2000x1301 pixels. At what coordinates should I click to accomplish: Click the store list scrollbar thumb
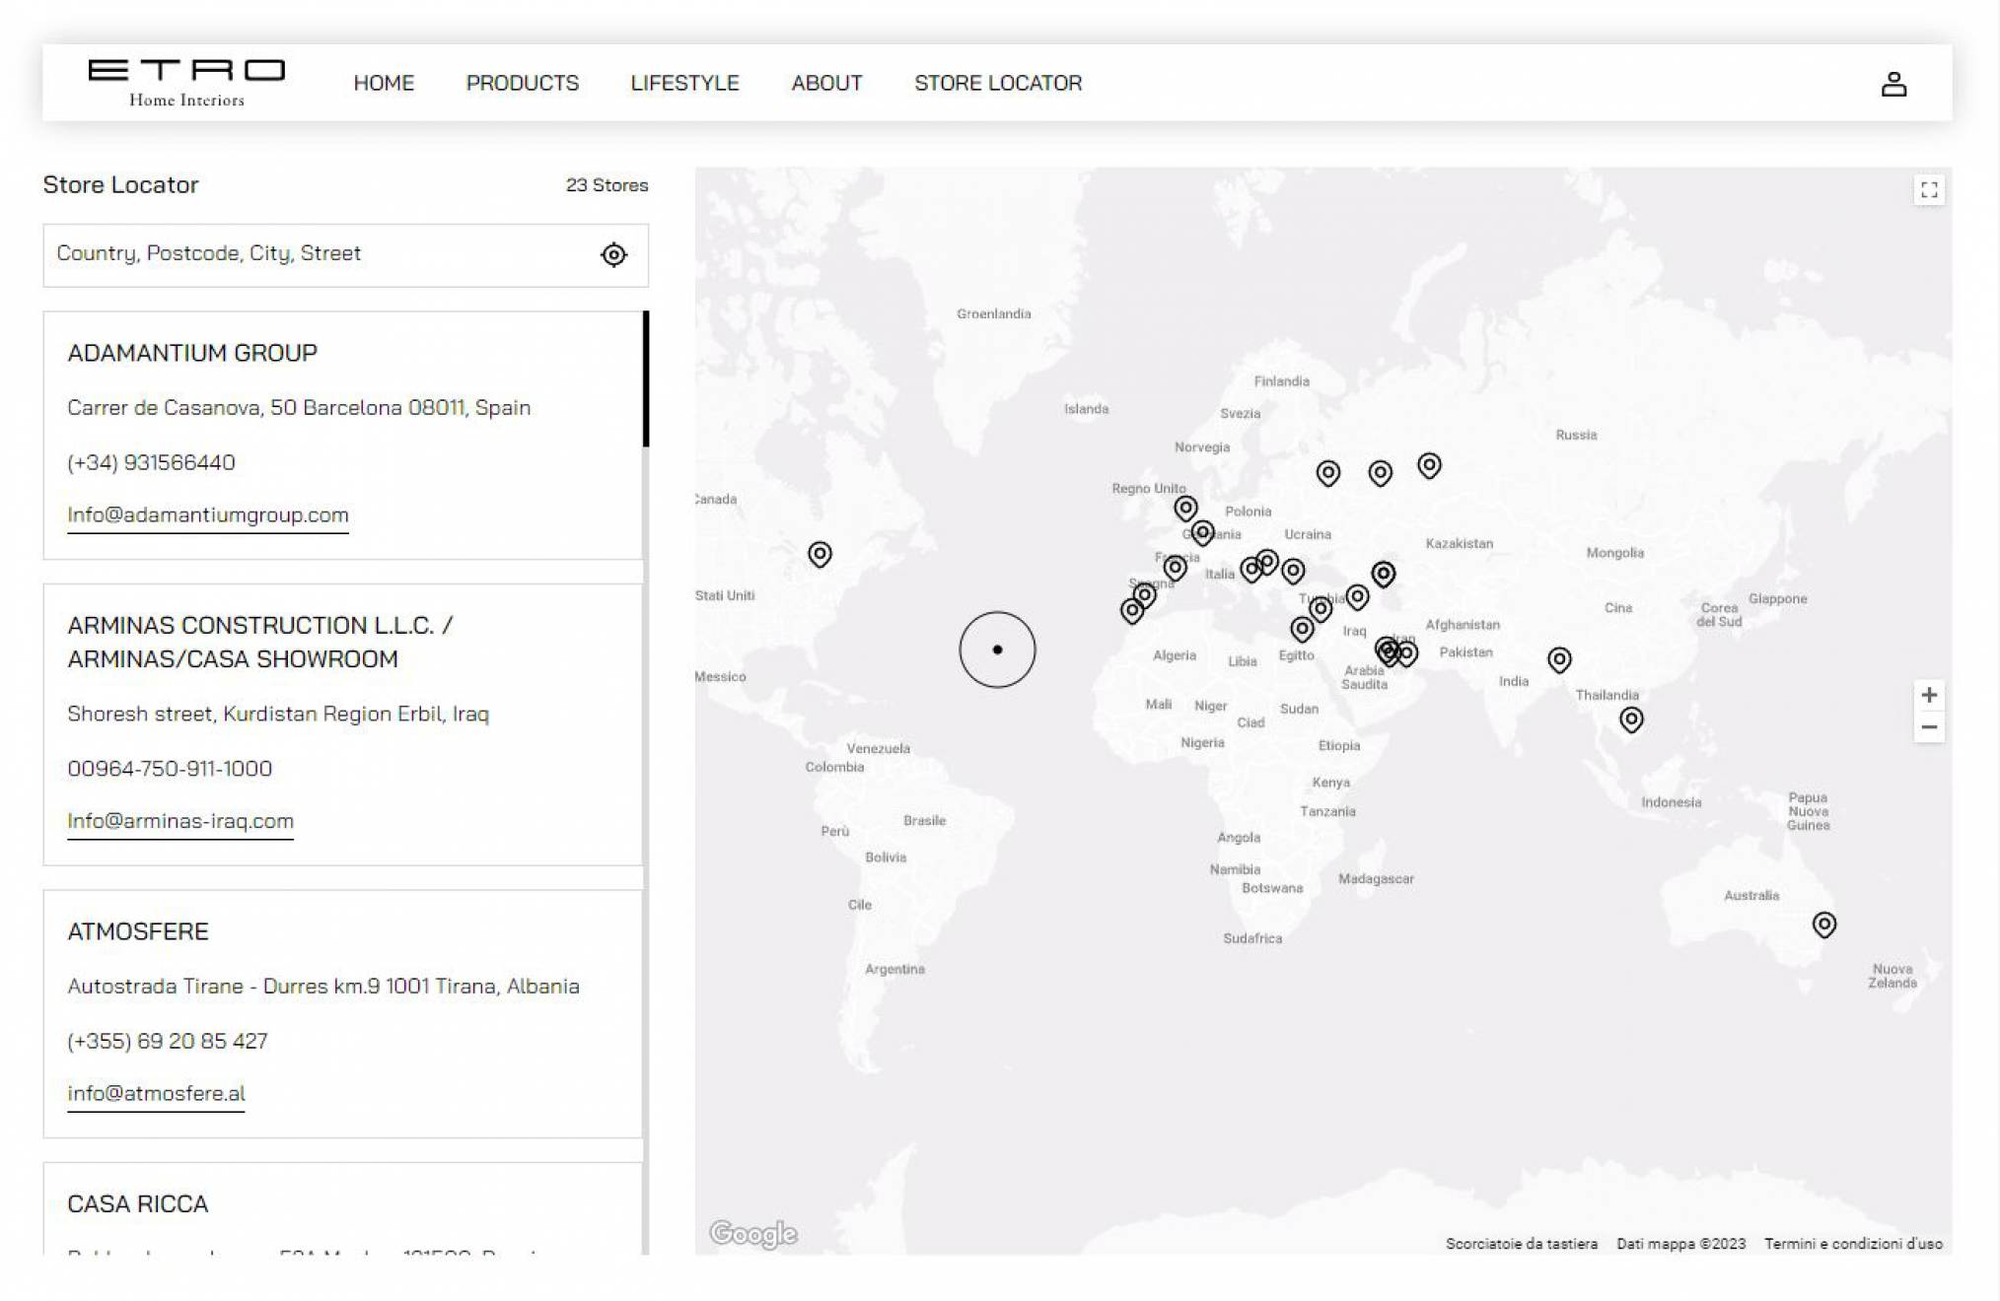[x=646, y=379]
